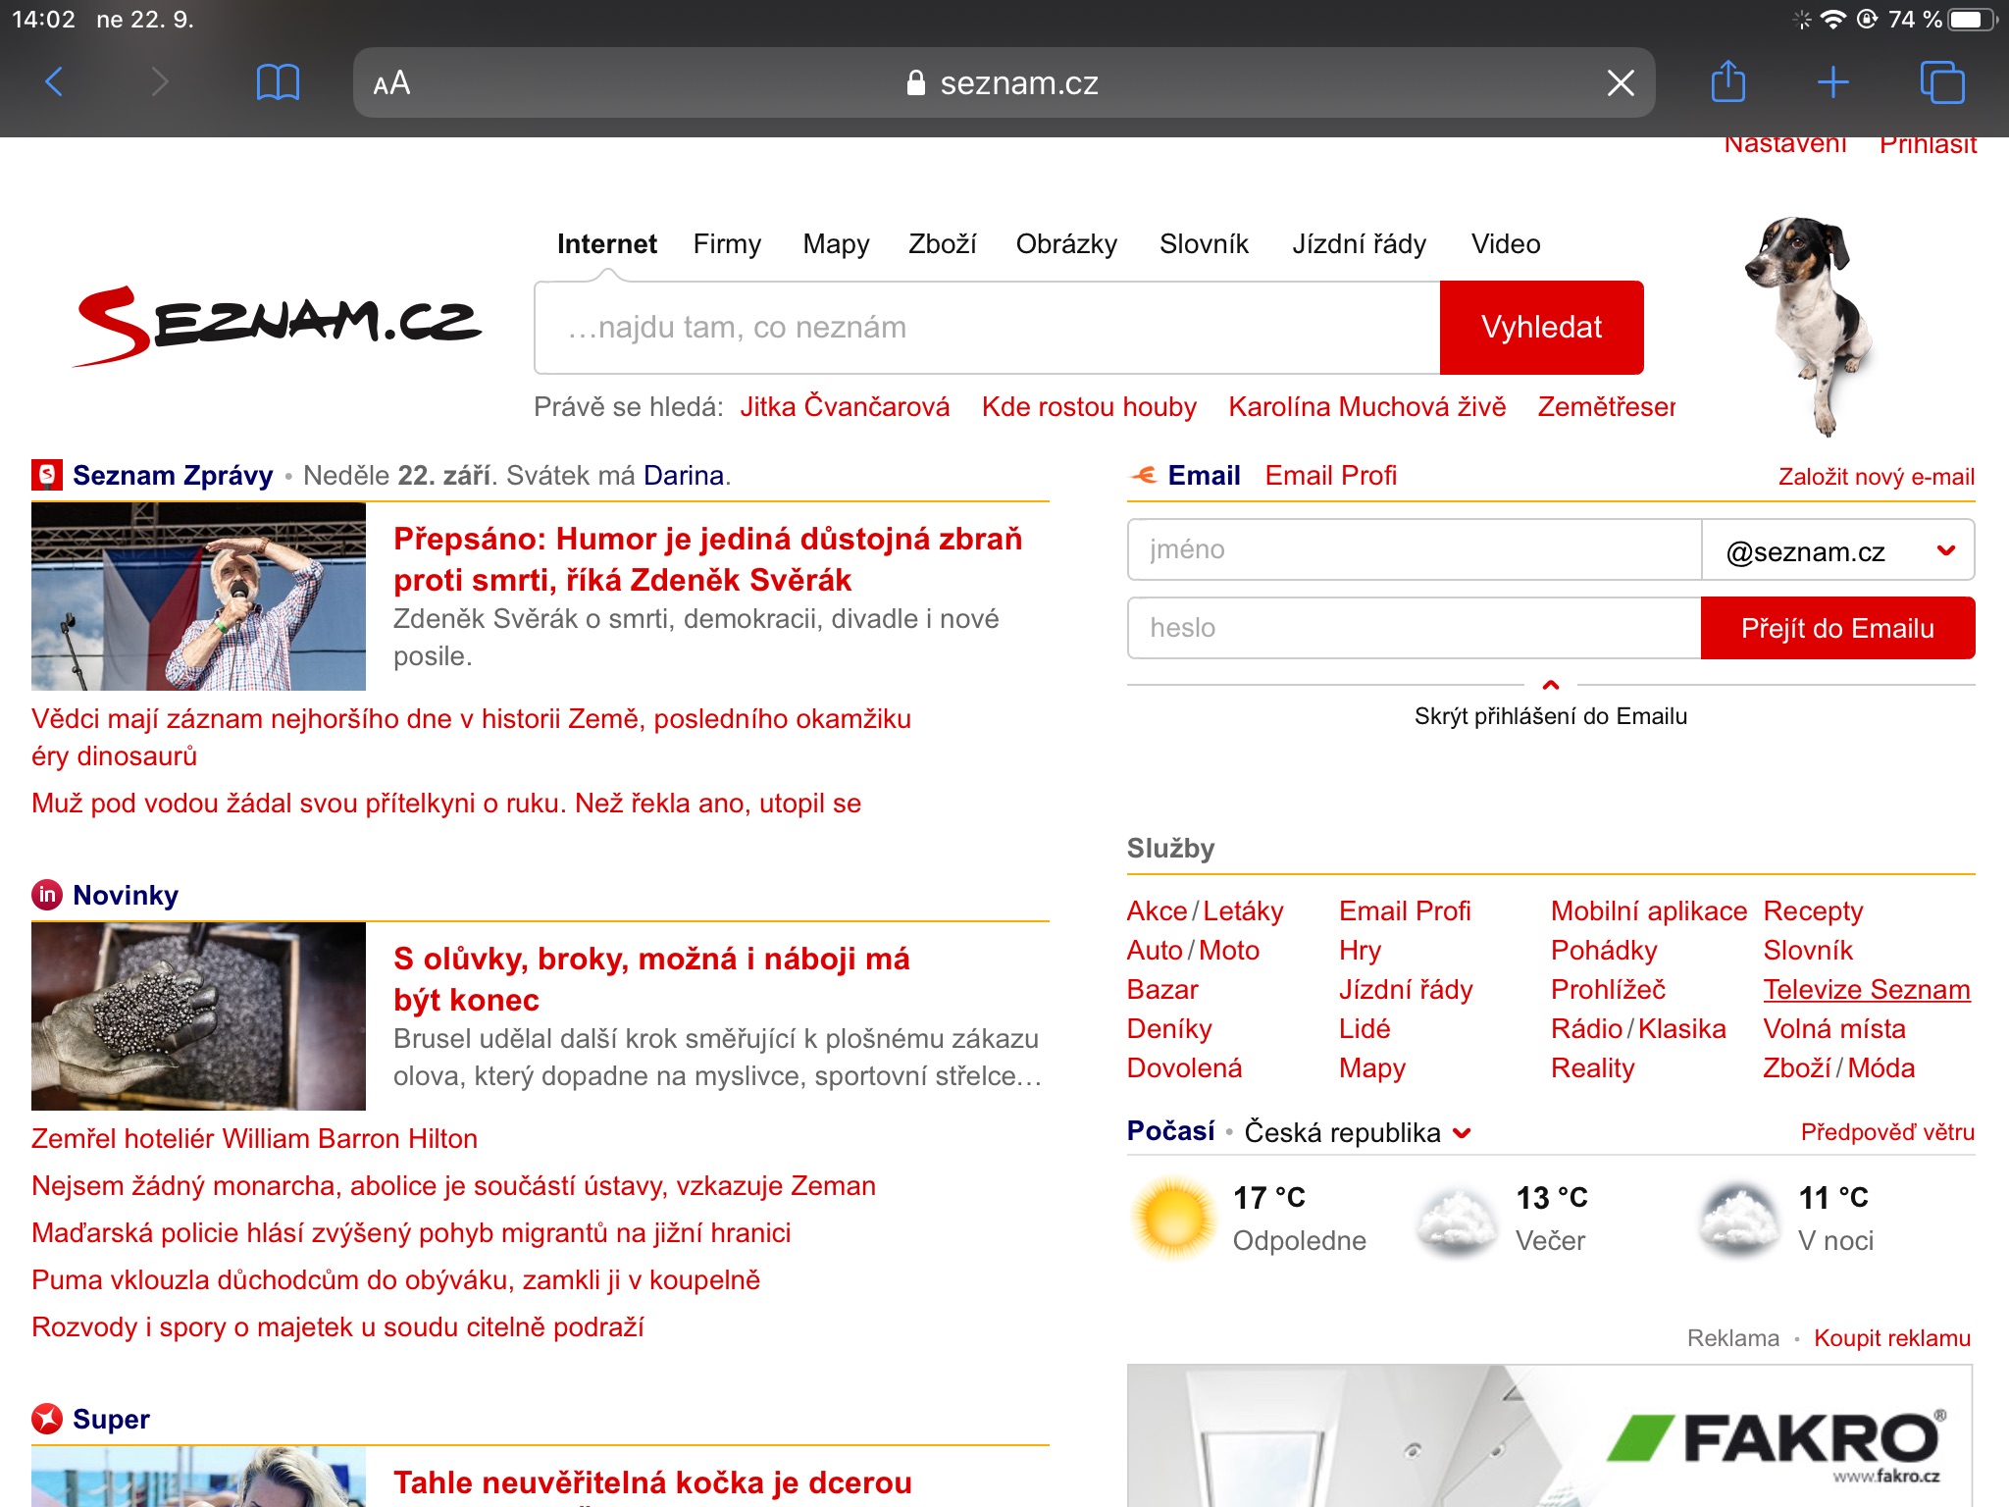The width and height of the screenshot is (2009, 1507).
Task: Collapse login via Skrýt přihlášení do Emailu
Action: 1551,716
